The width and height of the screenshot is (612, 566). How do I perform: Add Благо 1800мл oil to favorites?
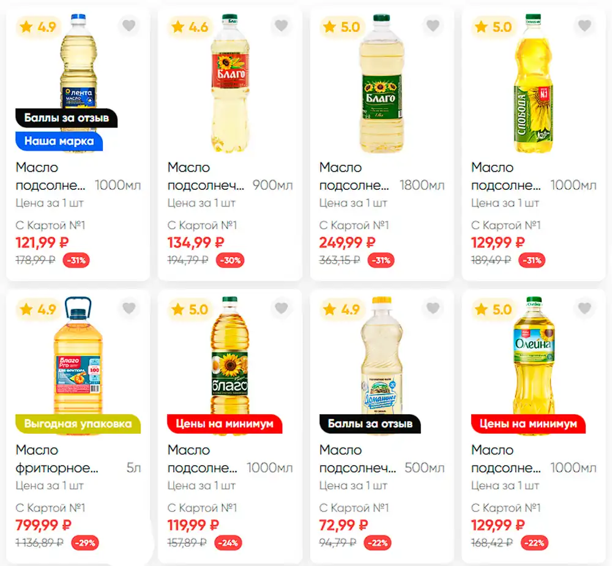click(x=433, y=26)
